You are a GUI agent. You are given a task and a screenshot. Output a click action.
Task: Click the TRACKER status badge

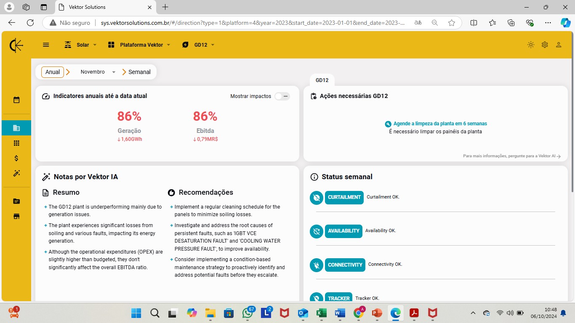coord(339,297)
